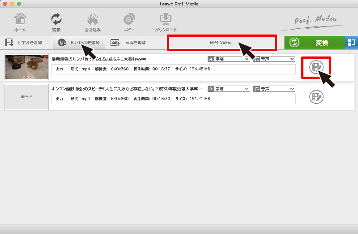The image size is (358, 234).
Task: Open the ダウンロード download module
Action: click(166, 22)
